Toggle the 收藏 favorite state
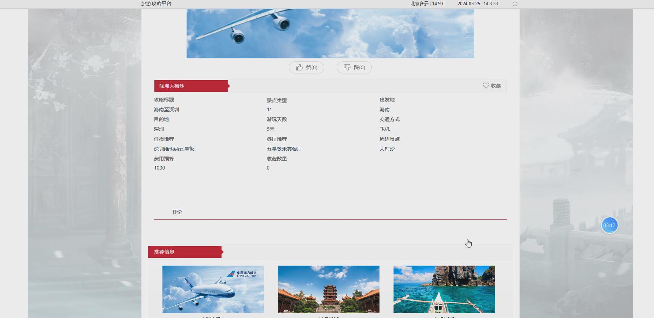Viewport: 654px width, 318px height. point(492,85)
